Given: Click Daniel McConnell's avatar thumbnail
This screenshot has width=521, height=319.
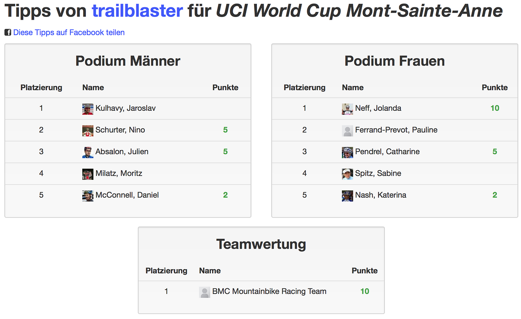Looking at the screenshot, I should (x=88, y=196).
